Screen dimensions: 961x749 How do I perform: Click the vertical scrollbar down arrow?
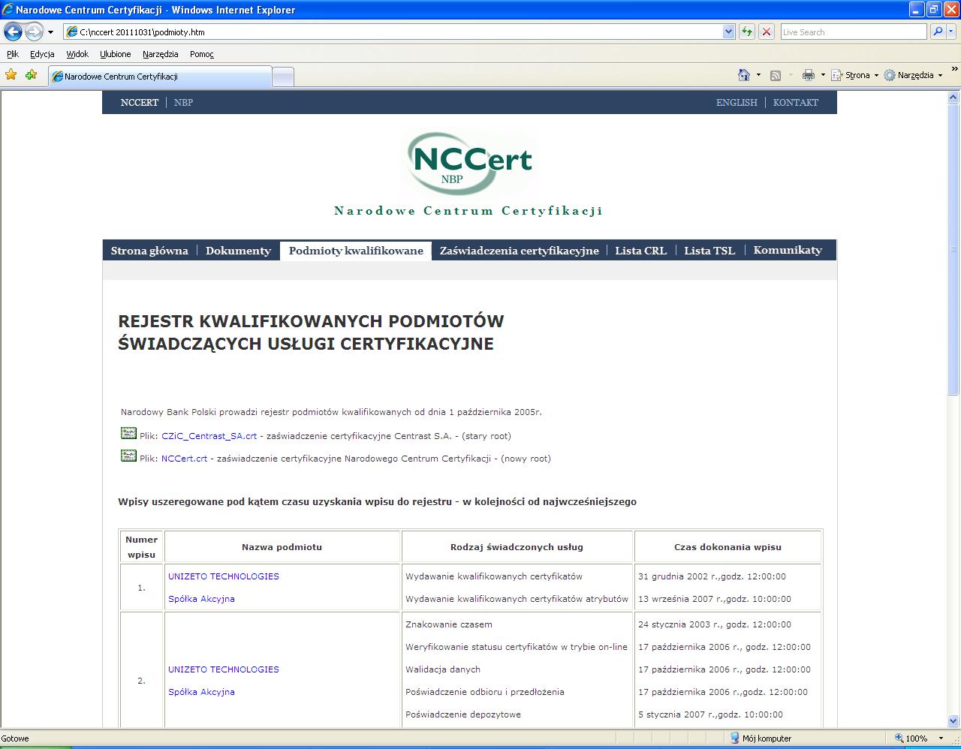pos(954,721)
